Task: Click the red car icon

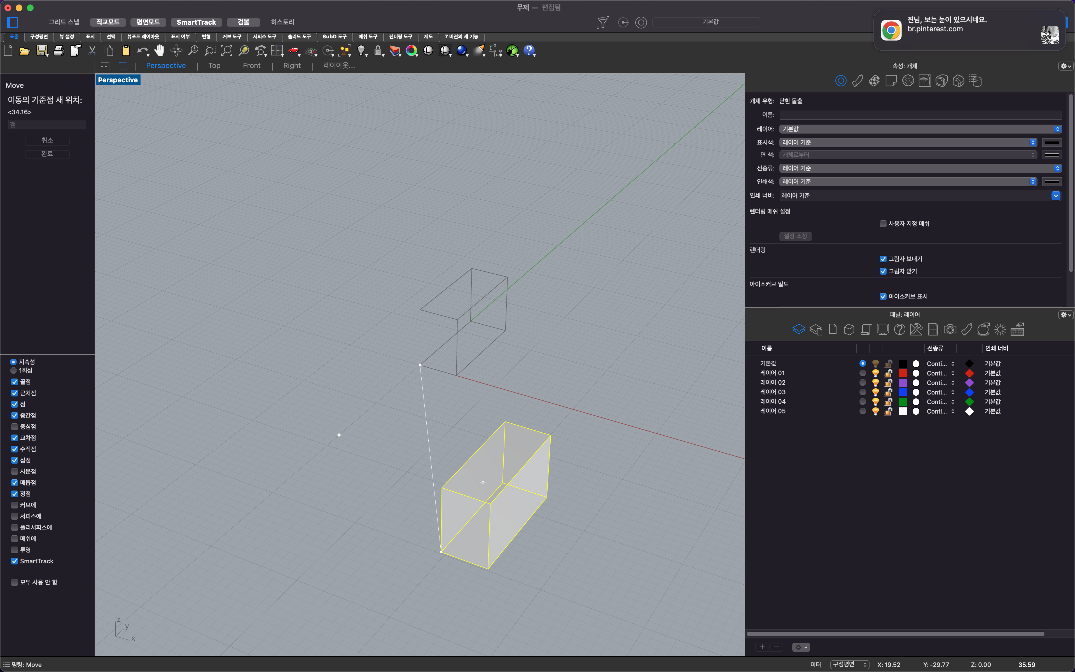Action: click(294, 51)
